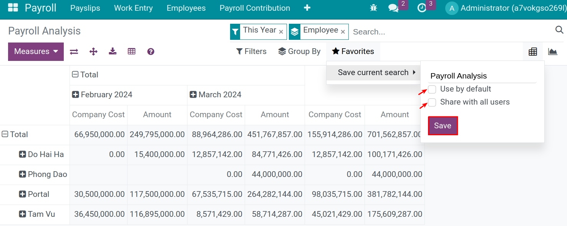Click the Save button in favorites

click(443, 125)
